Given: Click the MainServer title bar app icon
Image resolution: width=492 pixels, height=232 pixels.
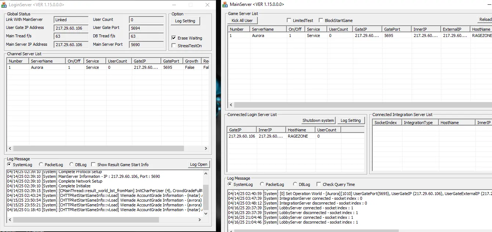Looking at the screenshot, I should [x=225, y=4].
